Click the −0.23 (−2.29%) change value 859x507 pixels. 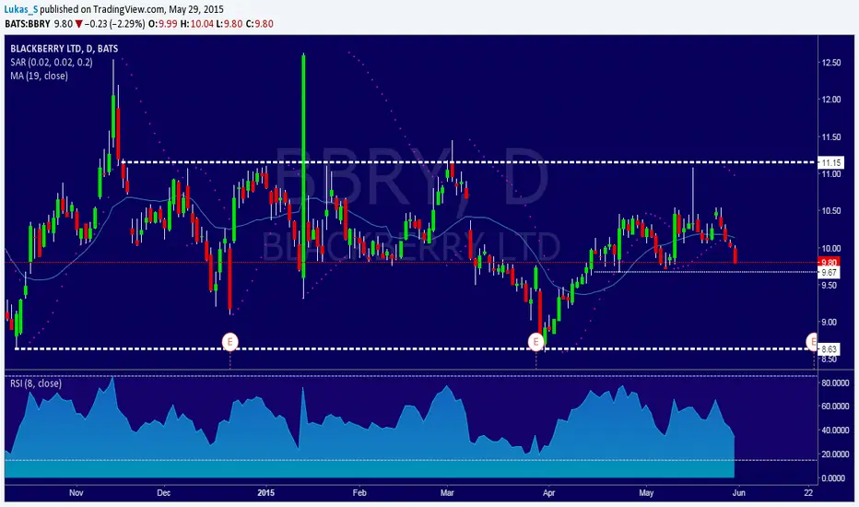pos(115,24)
